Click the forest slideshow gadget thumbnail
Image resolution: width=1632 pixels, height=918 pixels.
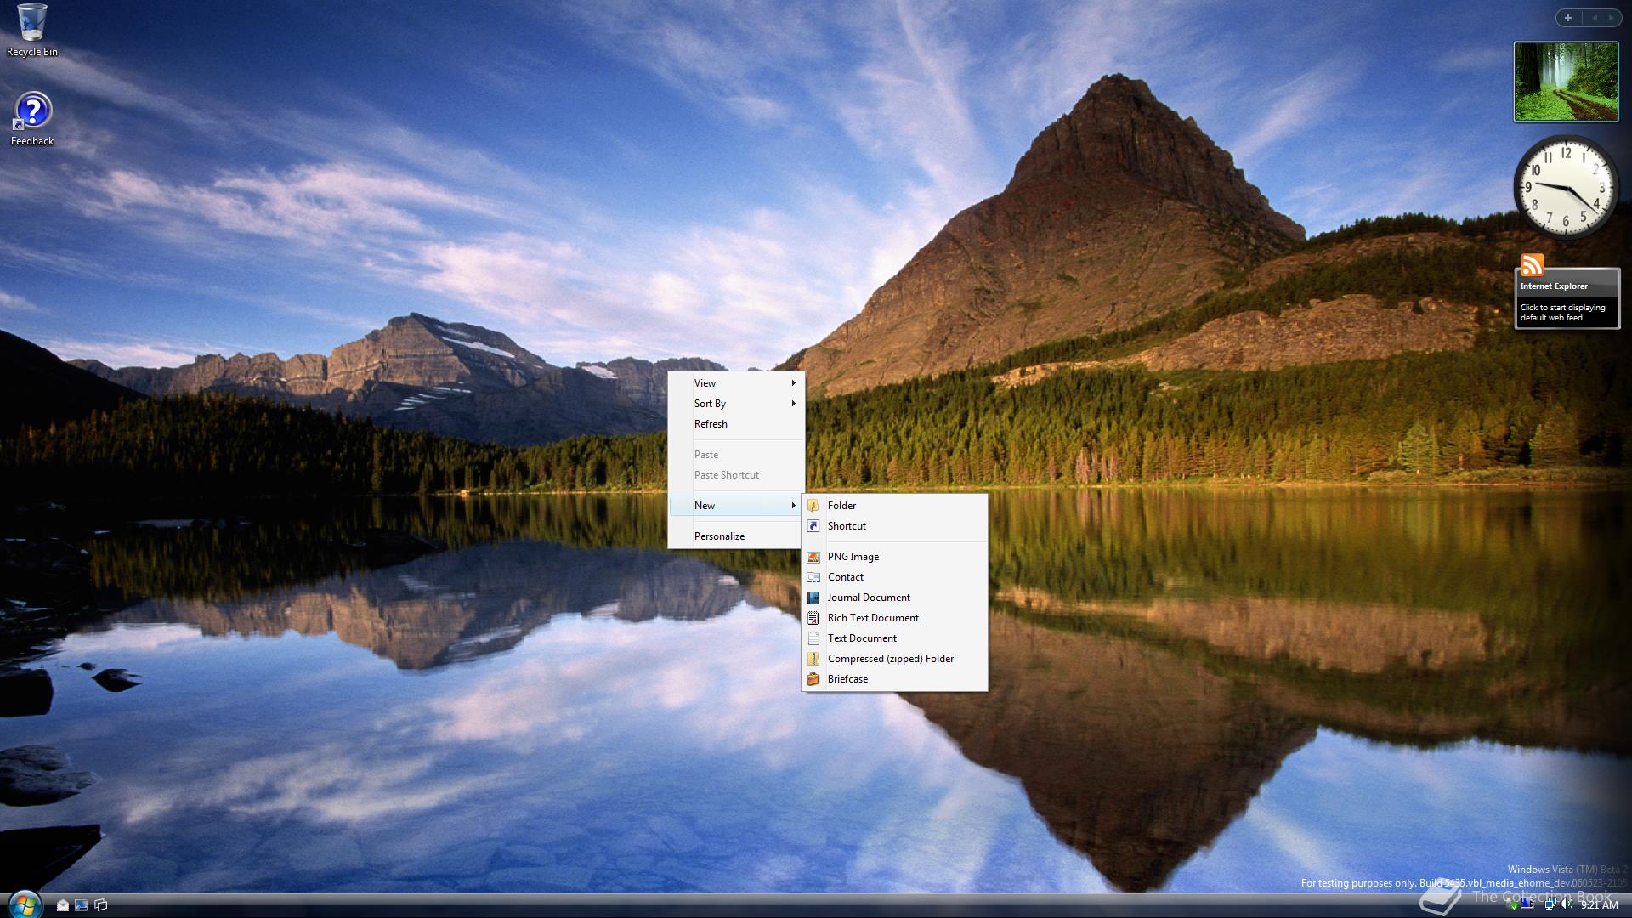[1566, 82]
